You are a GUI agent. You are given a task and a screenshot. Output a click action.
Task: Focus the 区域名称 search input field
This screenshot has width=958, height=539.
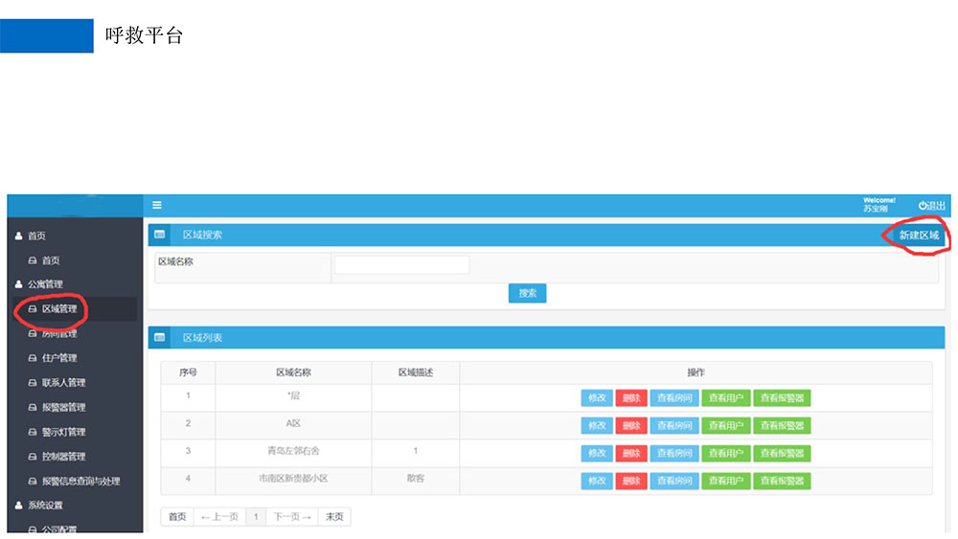[401, 265]
